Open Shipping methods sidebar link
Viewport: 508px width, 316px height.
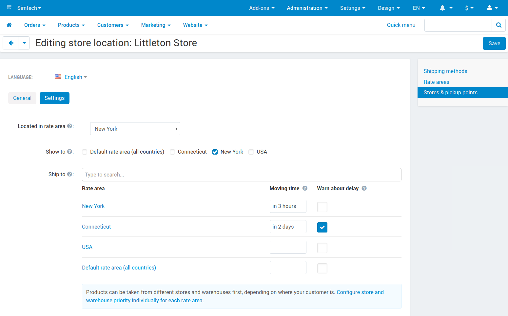coord(445,71)
